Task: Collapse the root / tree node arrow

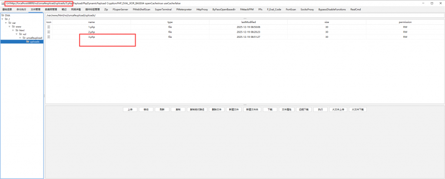Action: coord(2,19)
